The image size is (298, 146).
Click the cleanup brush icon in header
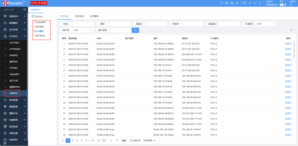click(x=237, y=3)
